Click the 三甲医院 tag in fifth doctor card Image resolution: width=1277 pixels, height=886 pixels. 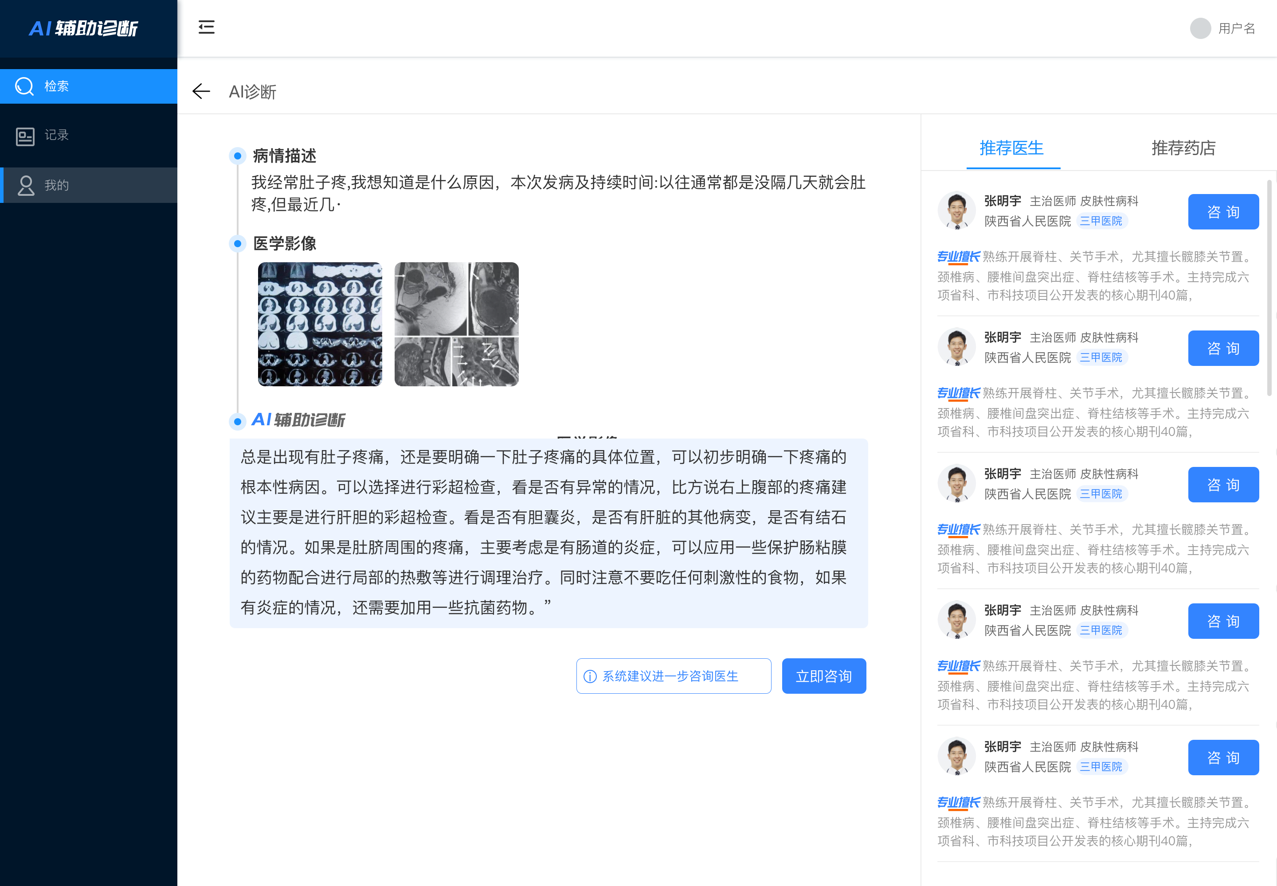tap(1101, 767)
